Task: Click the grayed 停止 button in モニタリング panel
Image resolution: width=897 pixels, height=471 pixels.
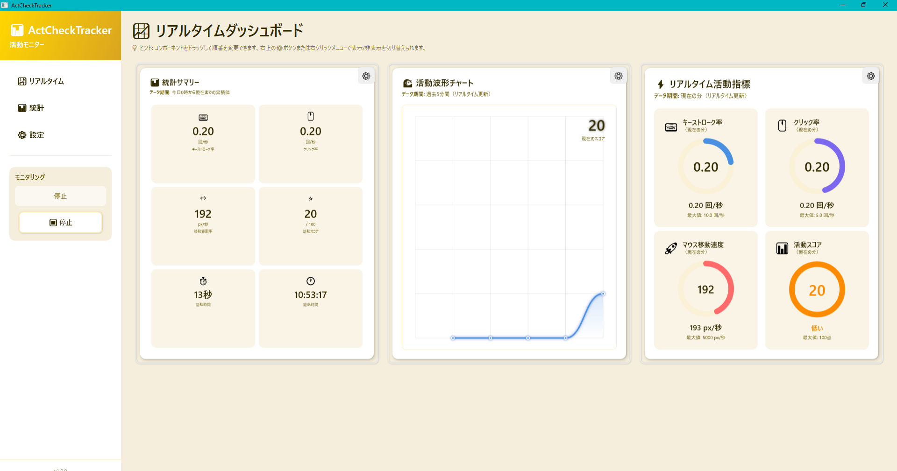Action: click(x=60, y=196)
